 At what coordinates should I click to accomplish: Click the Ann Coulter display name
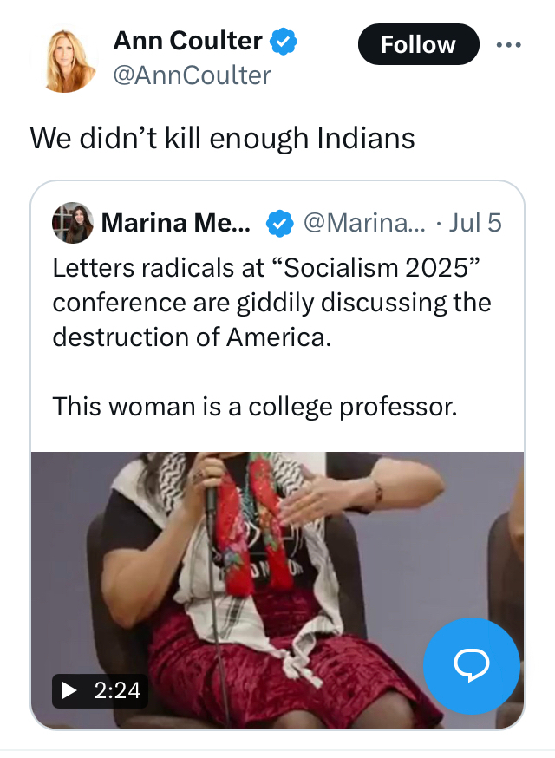187,41
